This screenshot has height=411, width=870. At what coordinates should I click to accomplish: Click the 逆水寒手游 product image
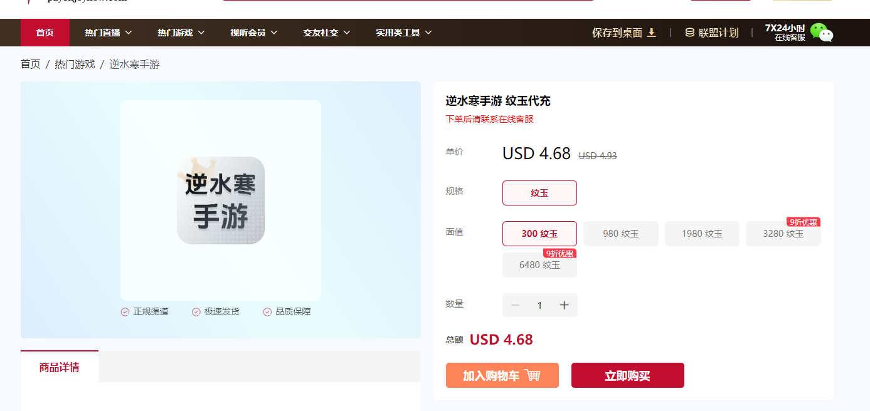click(221, 200)
